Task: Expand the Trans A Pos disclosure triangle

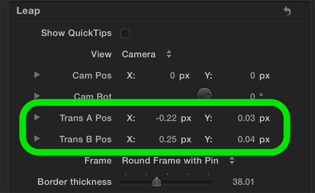Action: pos(37,117)
